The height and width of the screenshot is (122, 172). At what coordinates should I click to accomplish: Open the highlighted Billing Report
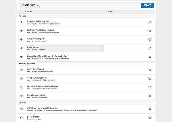coord(65,48)
